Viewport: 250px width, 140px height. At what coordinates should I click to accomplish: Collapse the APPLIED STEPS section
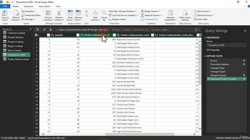[x=205, y=56]
